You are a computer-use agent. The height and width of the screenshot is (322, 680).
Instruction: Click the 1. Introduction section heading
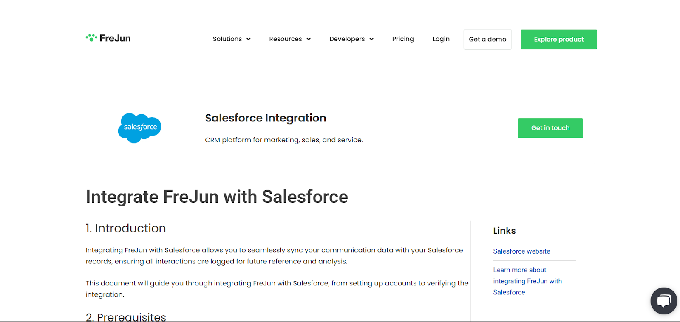click(x=126, y=228)
